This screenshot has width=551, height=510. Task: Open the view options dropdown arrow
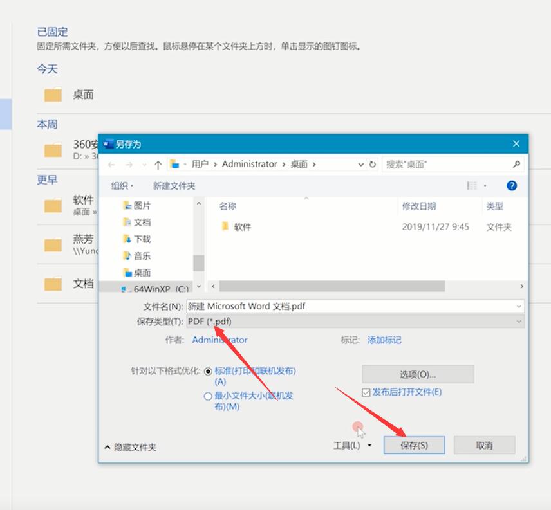point(485,185)
